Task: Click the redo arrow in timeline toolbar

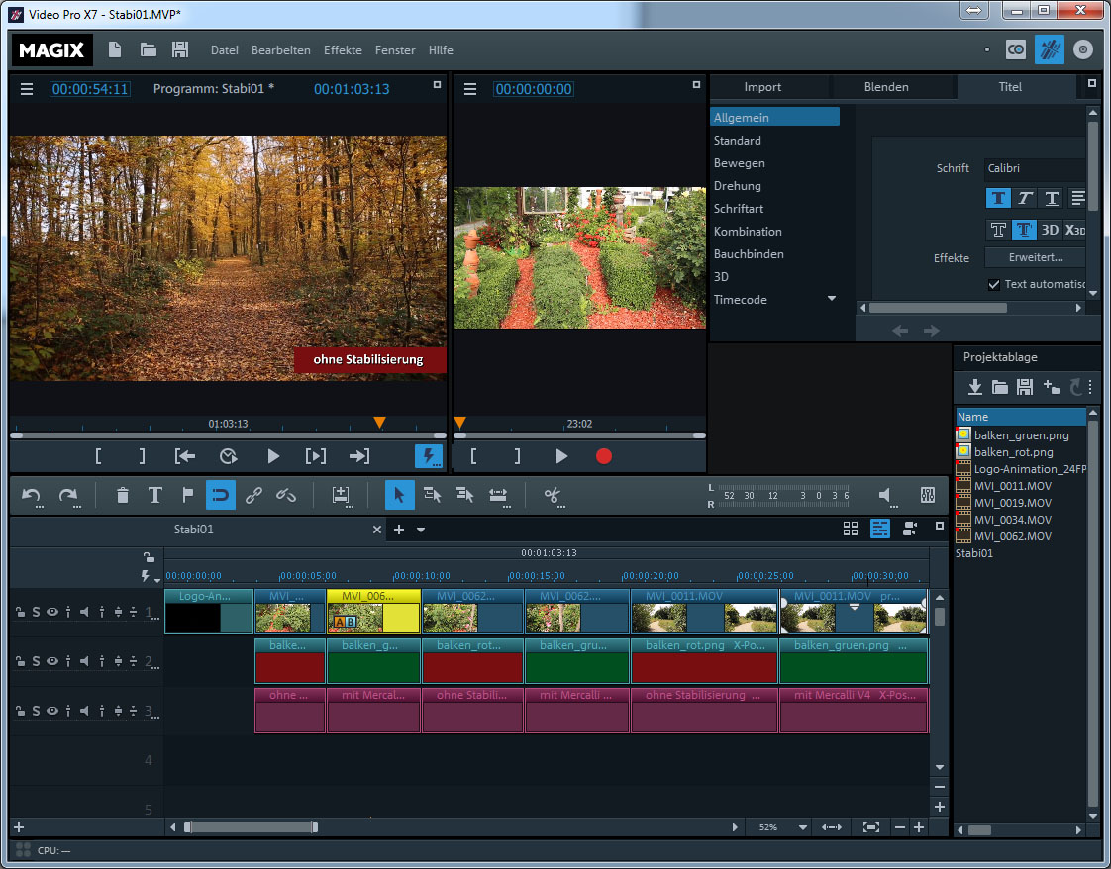Action: tap(68, 495)
